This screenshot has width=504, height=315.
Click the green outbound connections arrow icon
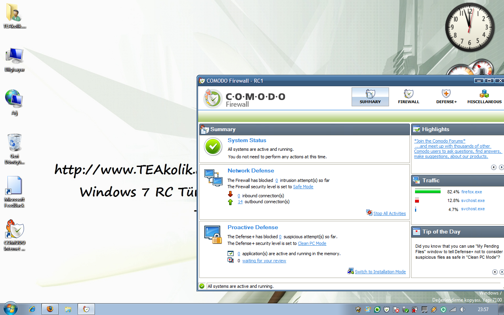coord(230,202)
